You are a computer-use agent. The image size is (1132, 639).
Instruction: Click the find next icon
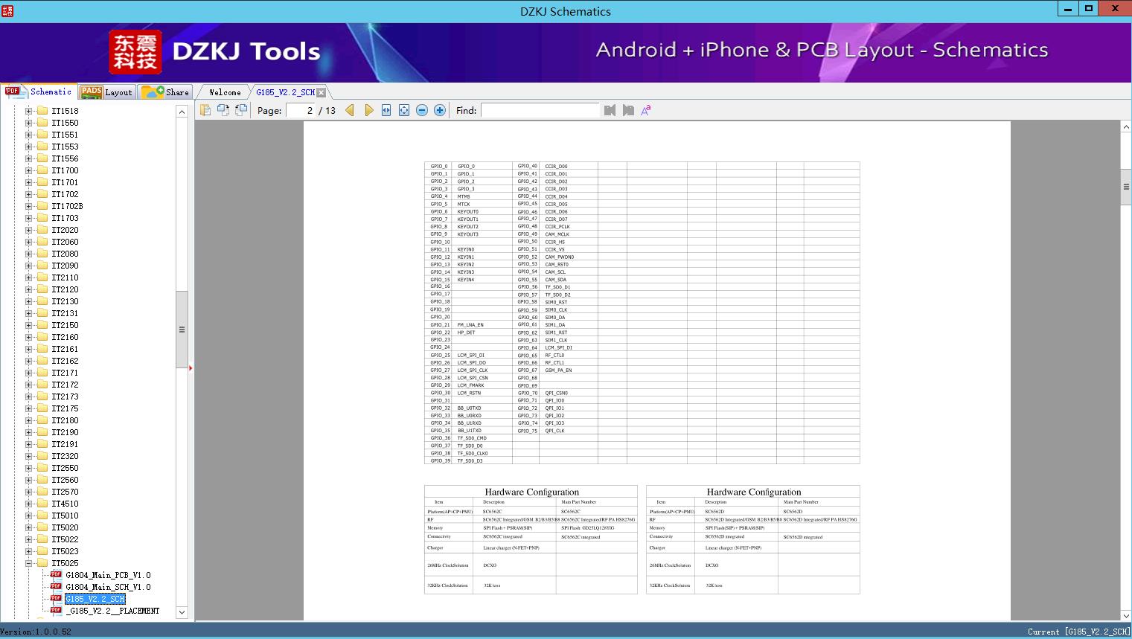click(x=628, y=110)
